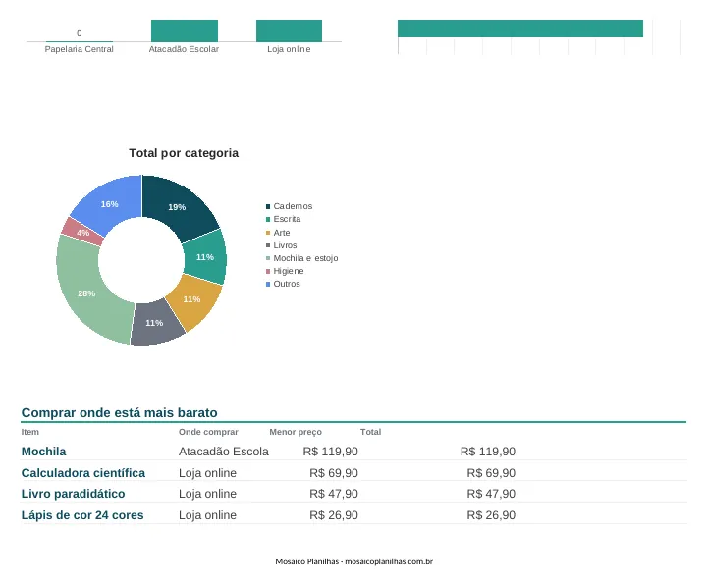Click the 'Item' column header

tap(30, 432)
